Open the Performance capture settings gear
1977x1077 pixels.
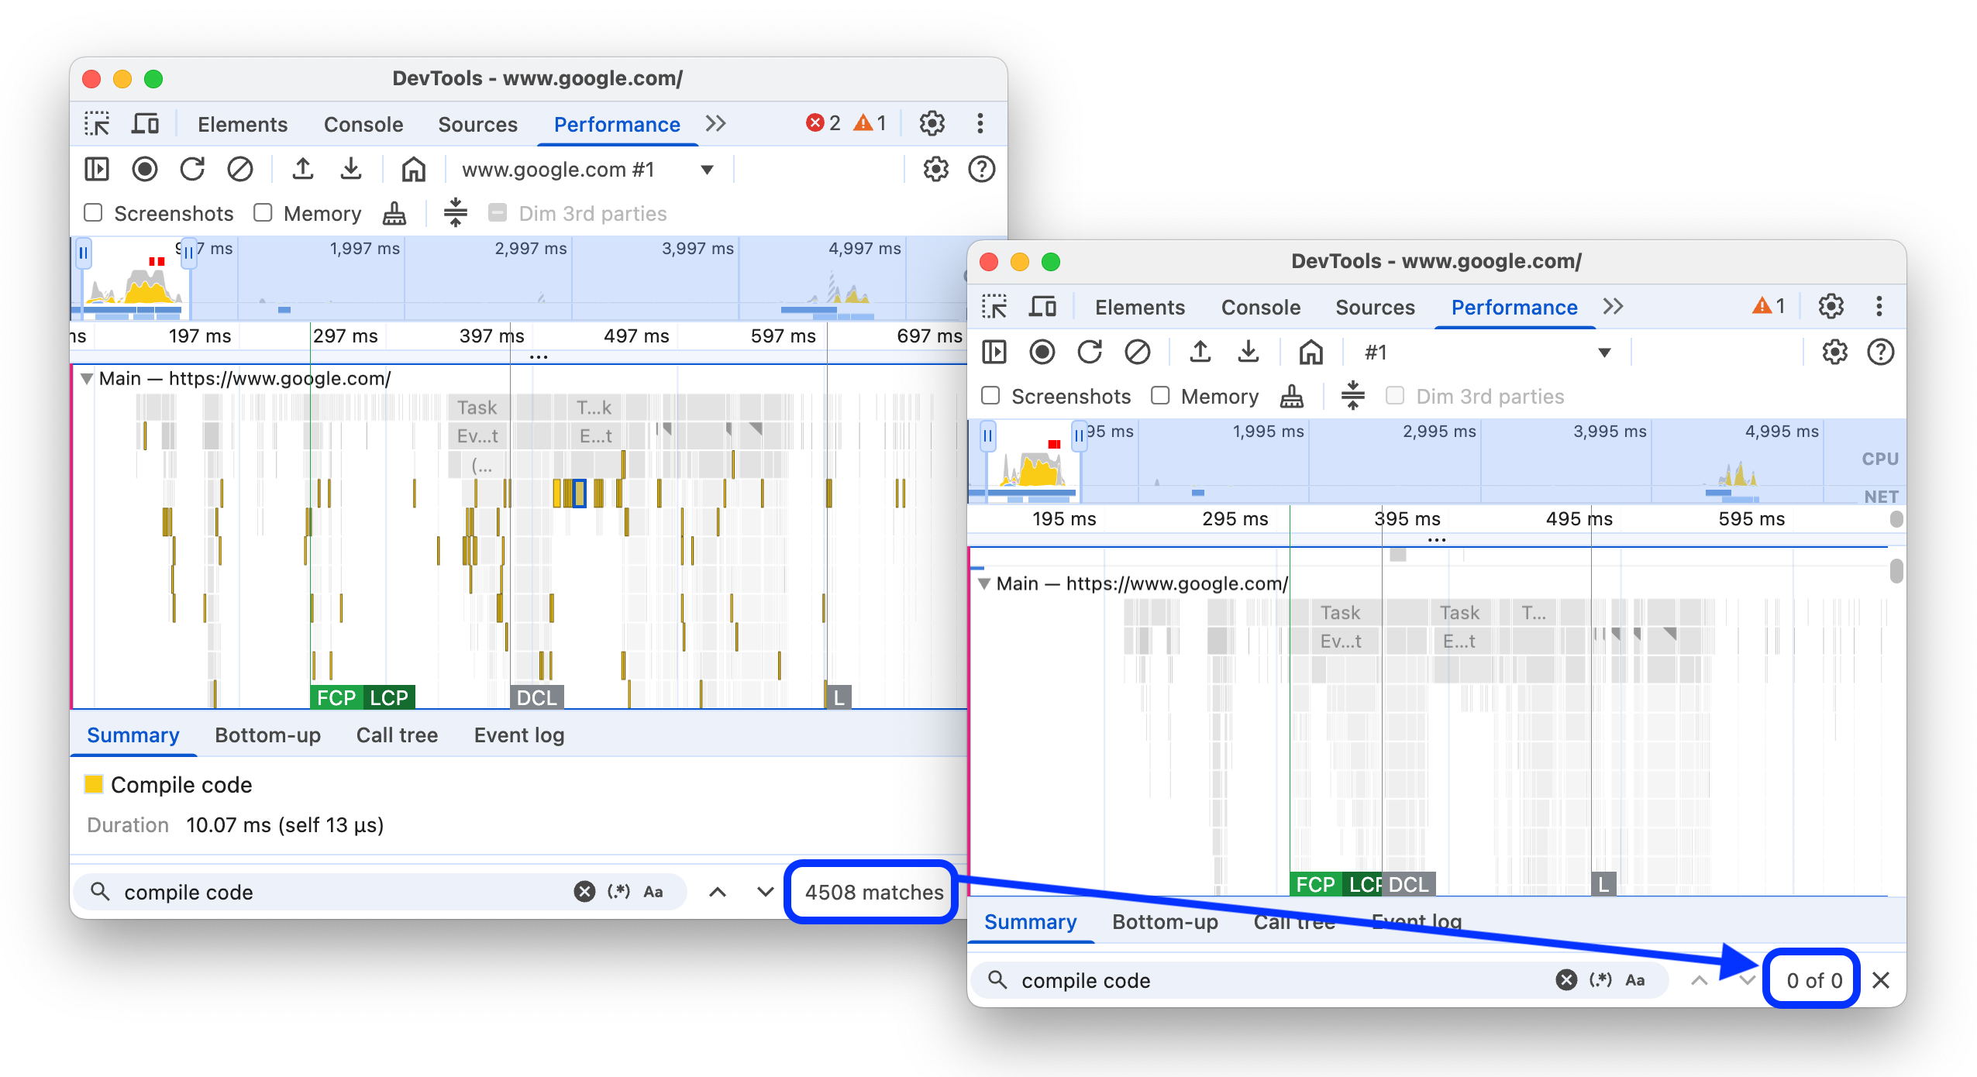(x=935, y=169)
